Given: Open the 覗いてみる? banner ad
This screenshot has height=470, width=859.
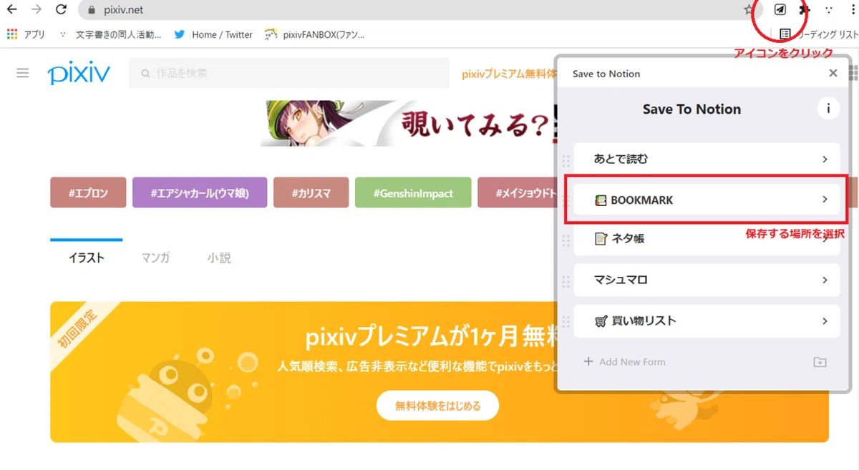Looking at the screenshot, I should tap(408, 124).
